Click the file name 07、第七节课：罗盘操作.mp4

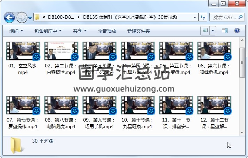click(x=23, y=123)
